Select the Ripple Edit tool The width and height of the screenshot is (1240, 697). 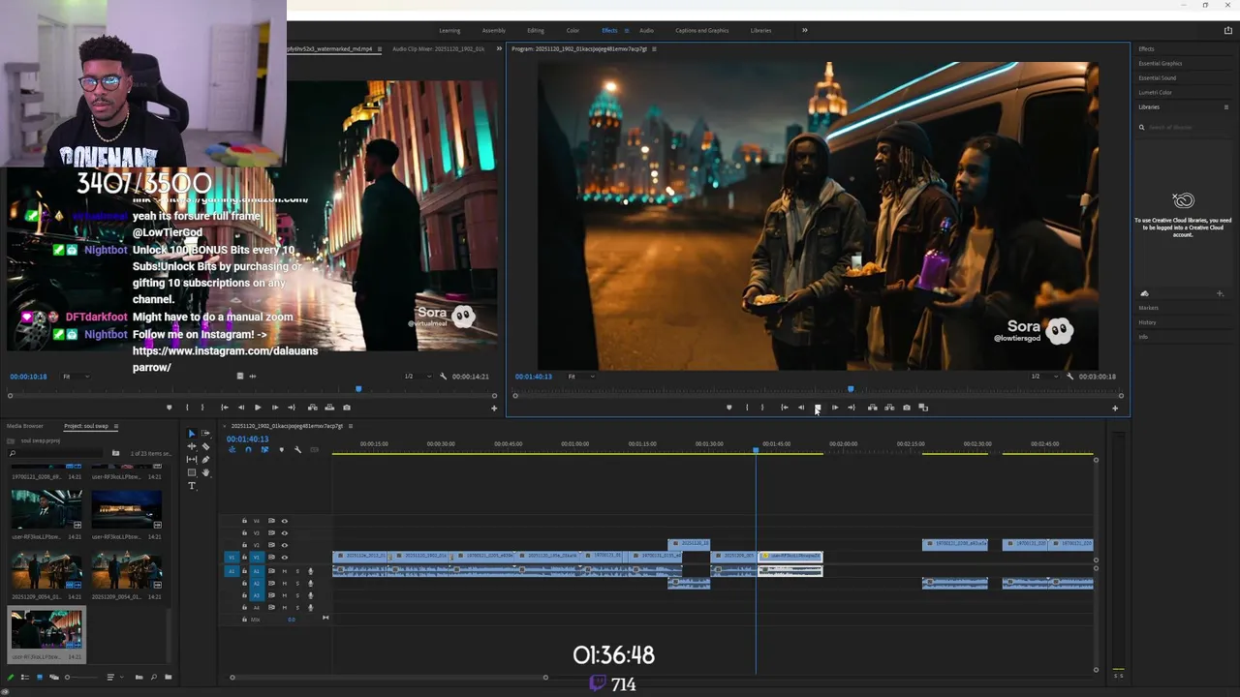point(192,446)
